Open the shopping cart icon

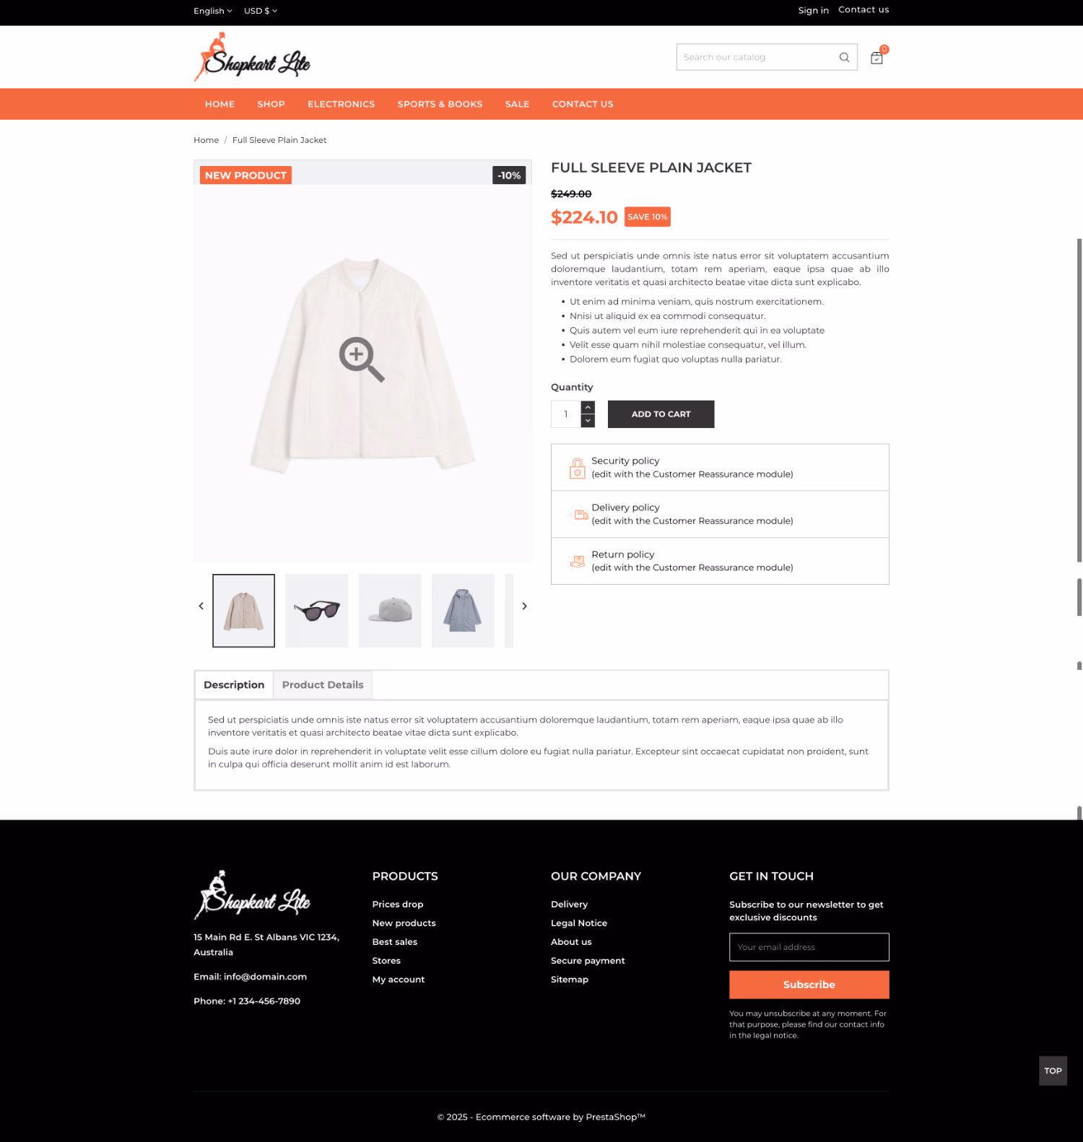click(x=877, y=58)
